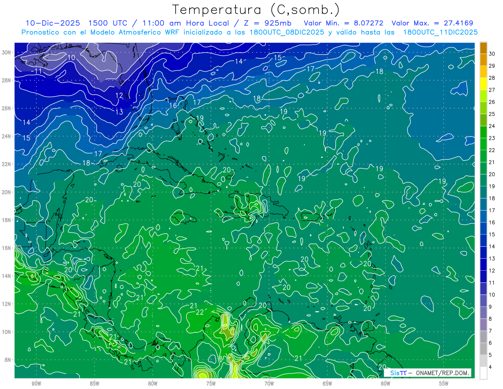Screen dimensions: 503x389
Task: Click the '28N' latitude axis label
Action: click(7, 80)
